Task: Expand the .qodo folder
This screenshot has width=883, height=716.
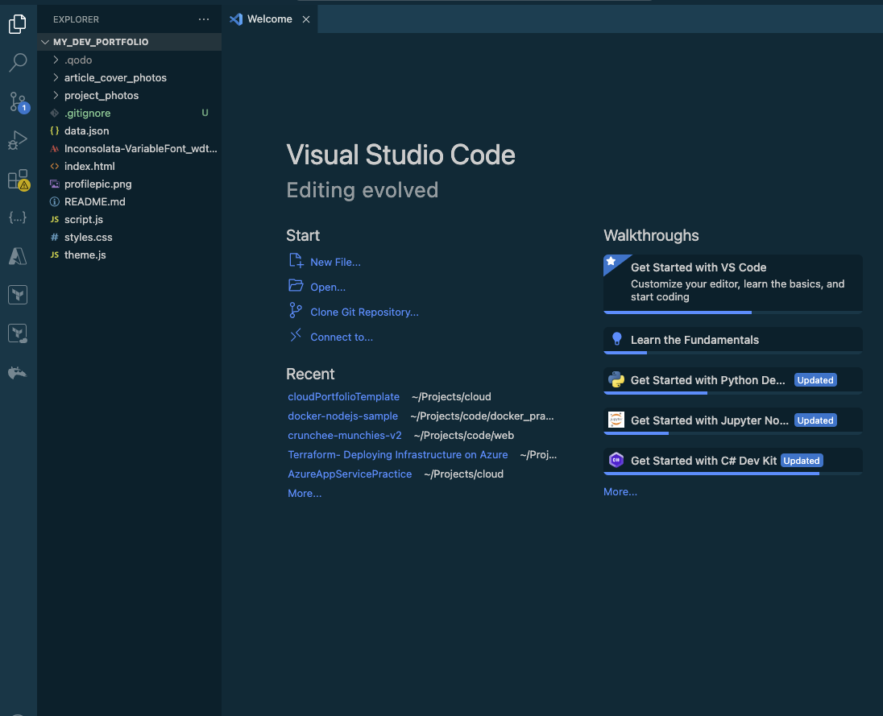Action: point(129,60)
